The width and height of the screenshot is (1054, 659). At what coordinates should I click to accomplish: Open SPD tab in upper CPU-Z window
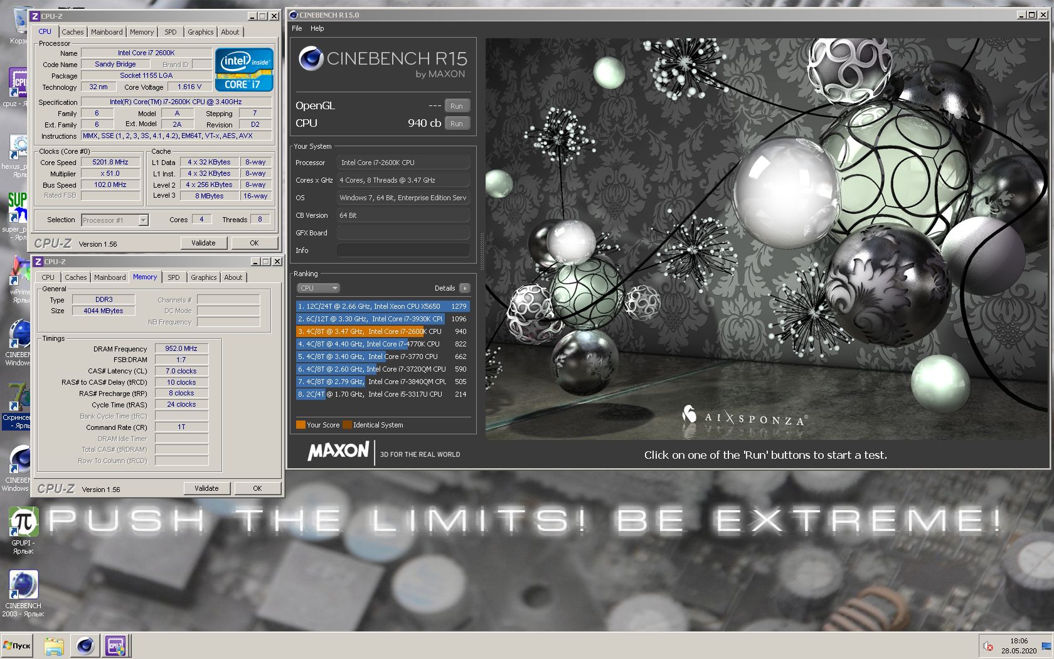click(x=171, y=32)
